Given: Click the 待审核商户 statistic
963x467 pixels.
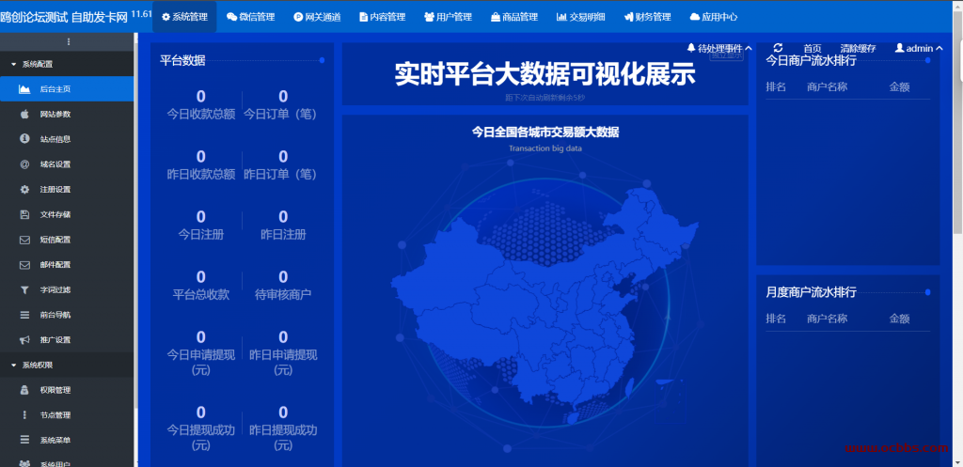Looking at the screenshot, I should (x=282, y=286).
